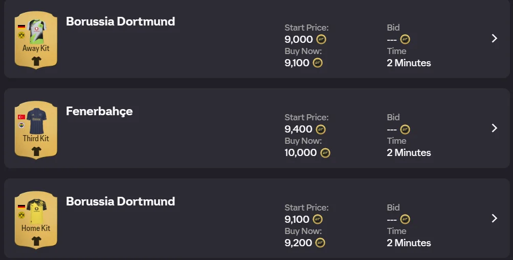Click the German flag on the Away Kit card
Screen dimensions: 513x260
[21, 27]
